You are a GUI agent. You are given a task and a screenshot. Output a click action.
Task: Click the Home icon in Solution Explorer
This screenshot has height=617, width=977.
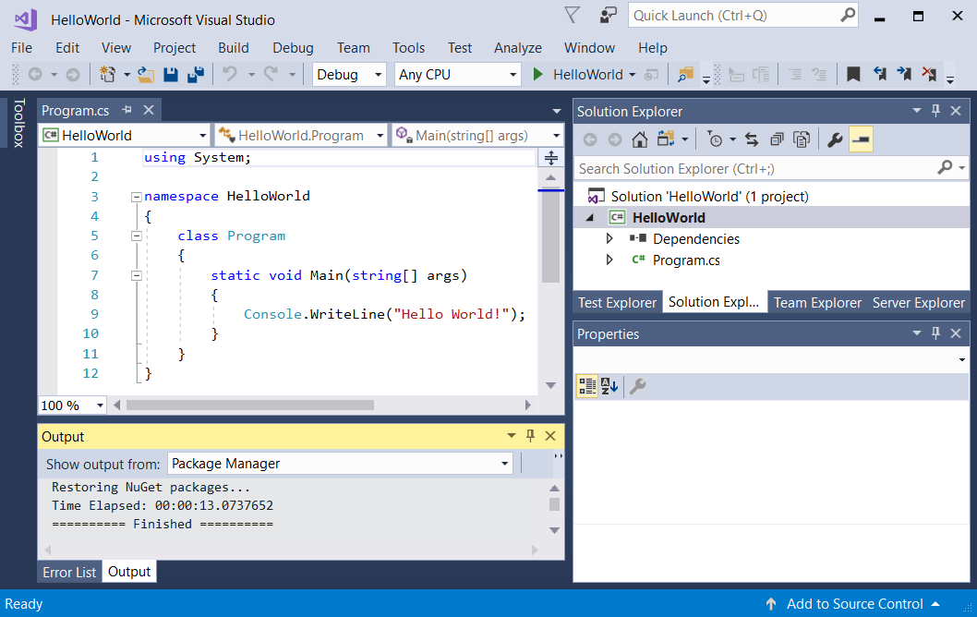(638, 139)
